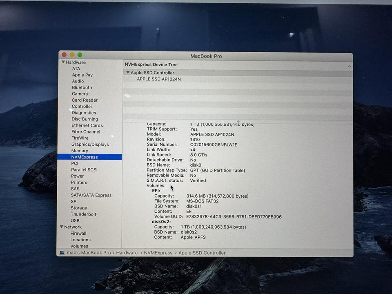The image size is (392, 294).
Task: Collapse the Apple SSD Controller triangle
Action: (128, 73)
